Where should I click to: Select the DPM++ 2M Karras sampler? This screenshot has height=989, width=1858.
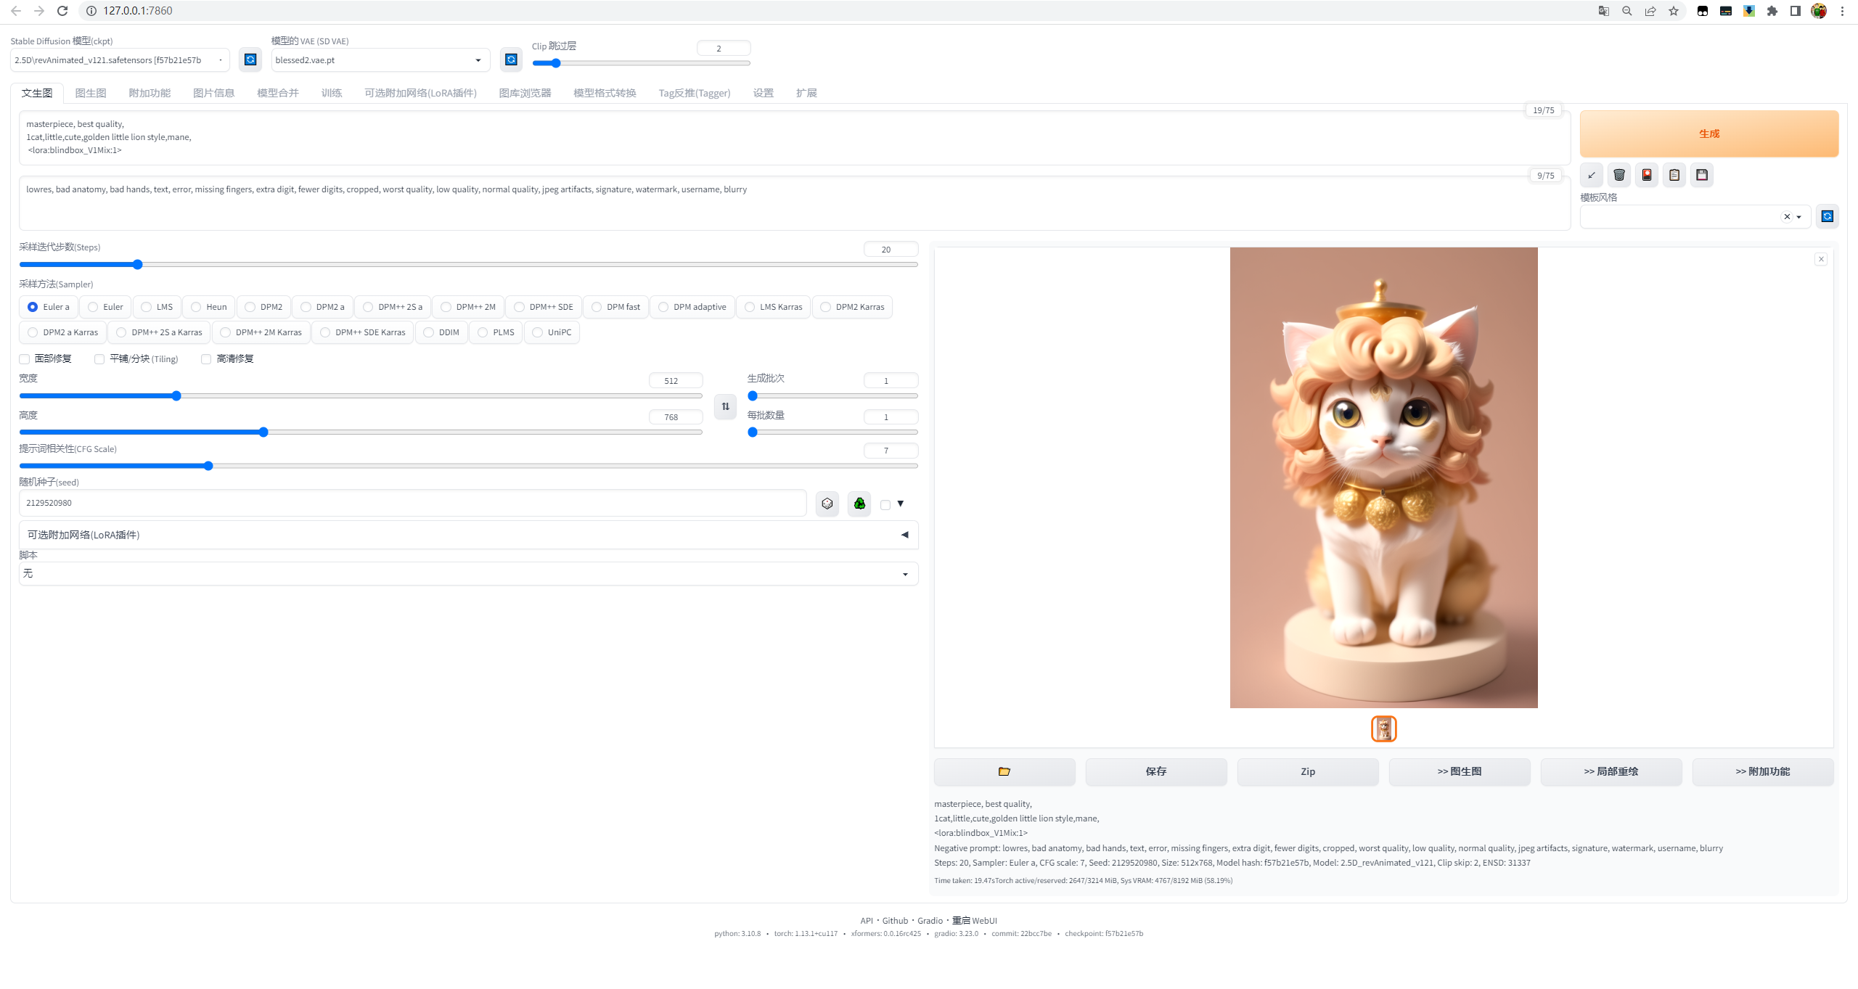261,332
